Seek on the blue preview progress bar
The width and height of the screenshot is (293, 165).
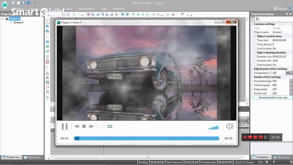pos(146,138)
